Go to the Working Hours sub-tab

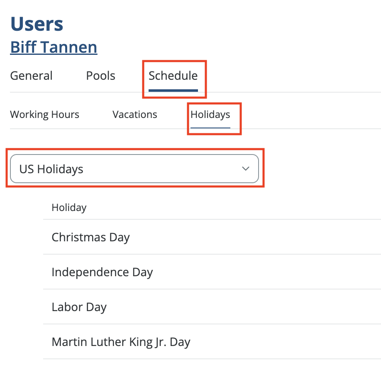(x=45, y=114)
